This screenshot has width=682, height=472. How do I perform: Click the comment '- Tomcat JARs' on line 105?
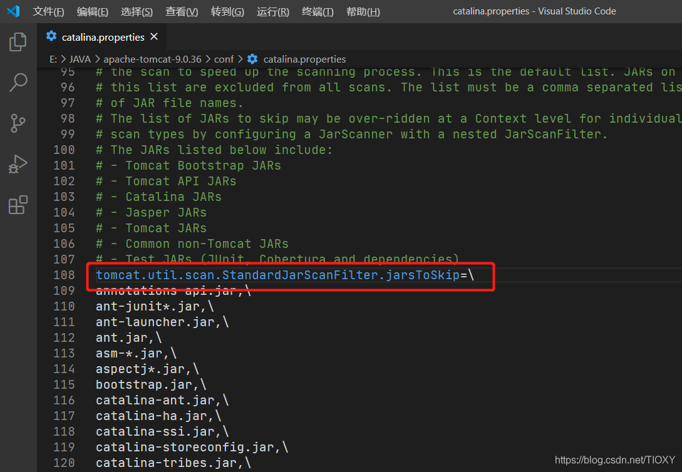pos(151,228)
